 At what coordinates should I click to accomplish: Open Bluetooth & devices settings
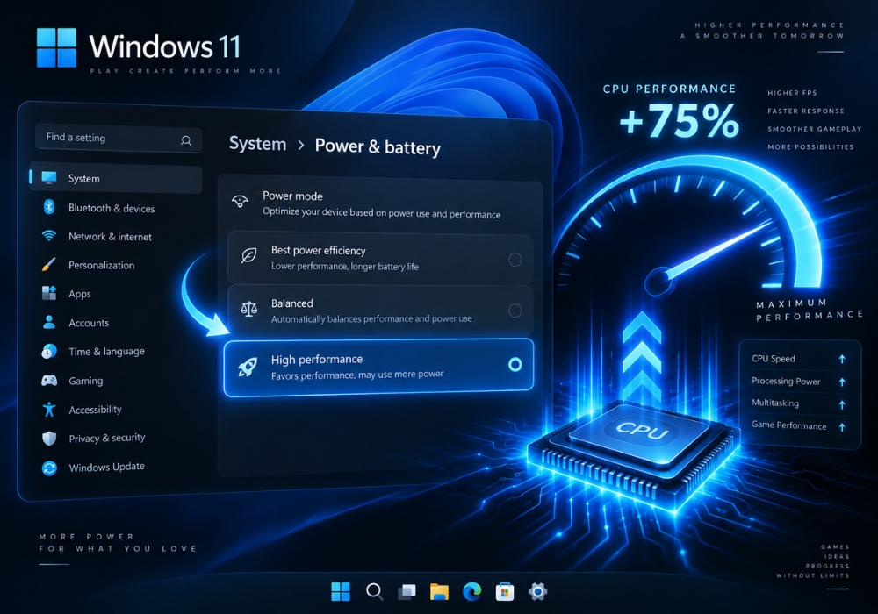coord(116,208)
